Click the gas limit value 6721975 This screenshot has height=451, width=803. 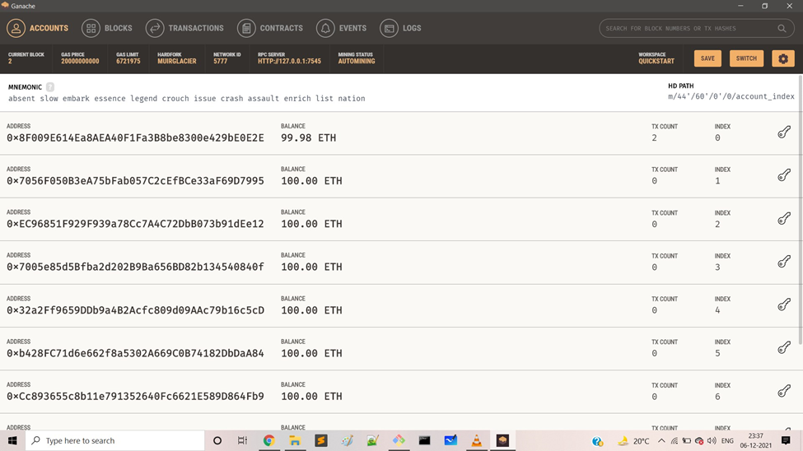128,61
